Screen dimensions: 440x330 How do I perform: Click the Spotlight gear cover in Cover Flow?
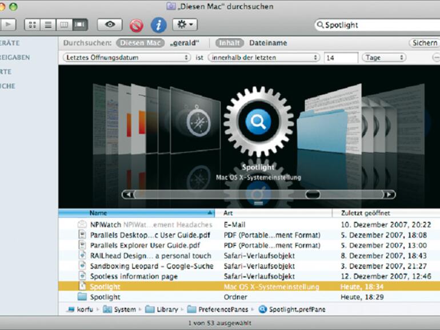tap(258, 122)
